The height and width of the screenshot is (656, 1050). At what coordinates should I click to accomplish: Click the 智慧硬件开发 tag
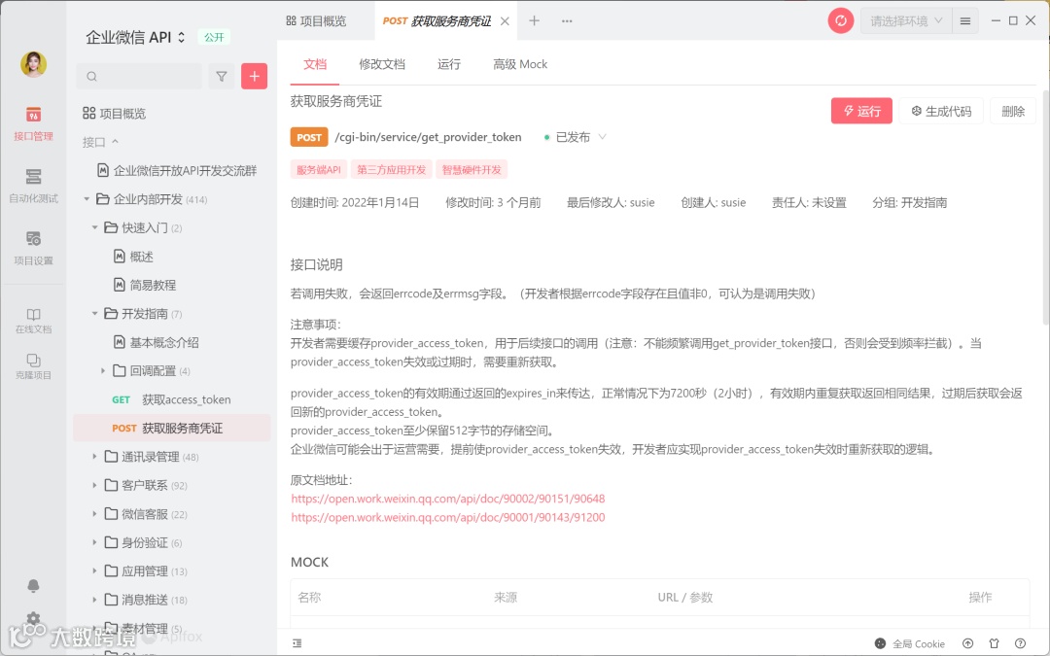coord(472,169)
